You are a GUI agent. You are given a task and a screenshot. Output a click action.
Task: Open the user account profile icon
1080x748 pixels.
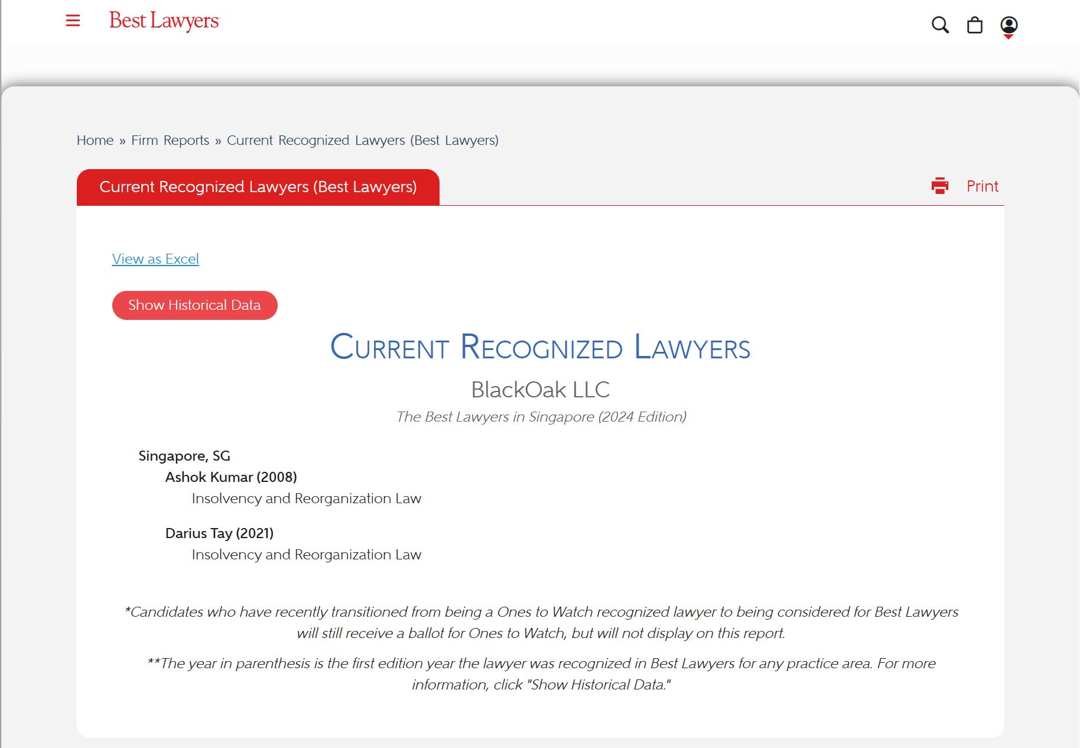[1009, 25]
